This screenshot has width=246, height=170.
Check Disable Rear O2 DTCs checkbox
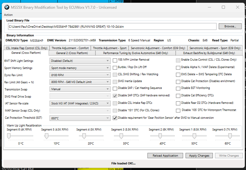(x=178, y=103)
